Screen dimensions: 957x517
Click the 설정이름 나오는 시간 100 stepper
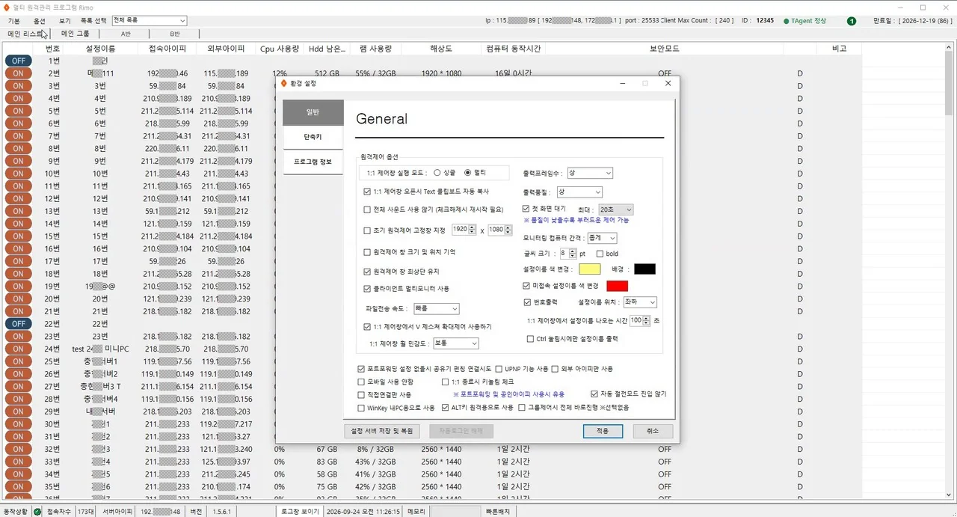[x=640, y=320]
